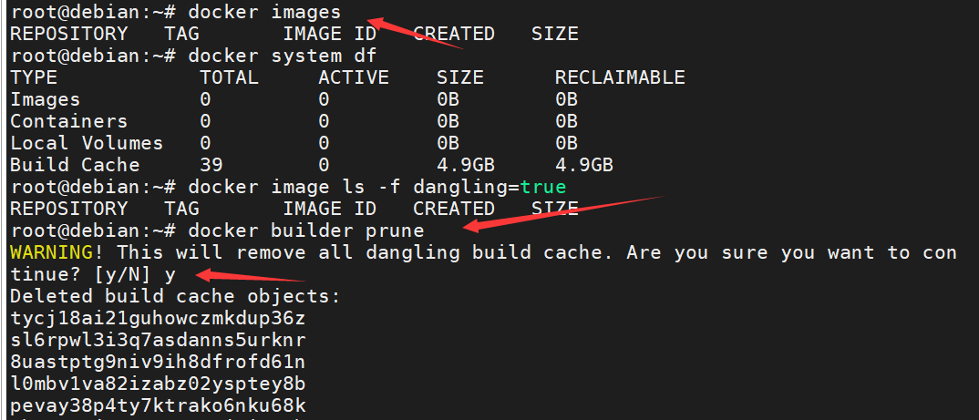Click the Build Cache row label
979x420 pixels.
[x=75, y=165]
